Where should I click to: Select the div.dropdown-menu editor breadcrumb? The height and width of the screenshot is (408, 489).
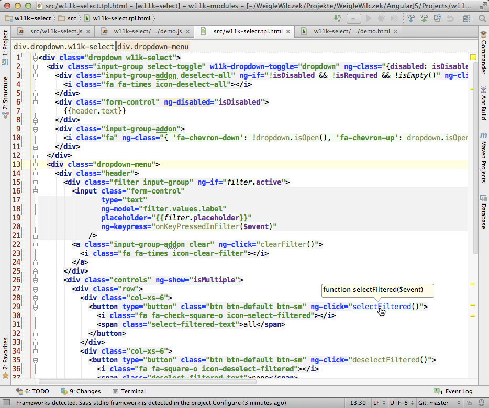click(x=153, y=47)
